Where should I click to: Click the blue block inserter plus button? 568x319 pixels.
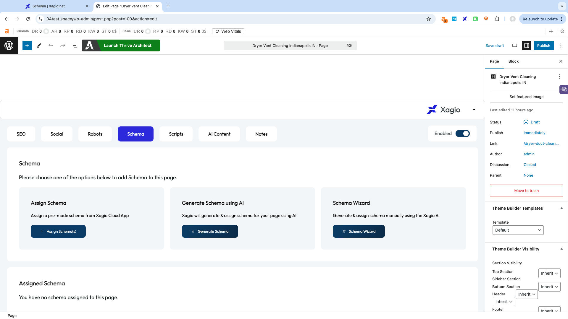point(27,45)
